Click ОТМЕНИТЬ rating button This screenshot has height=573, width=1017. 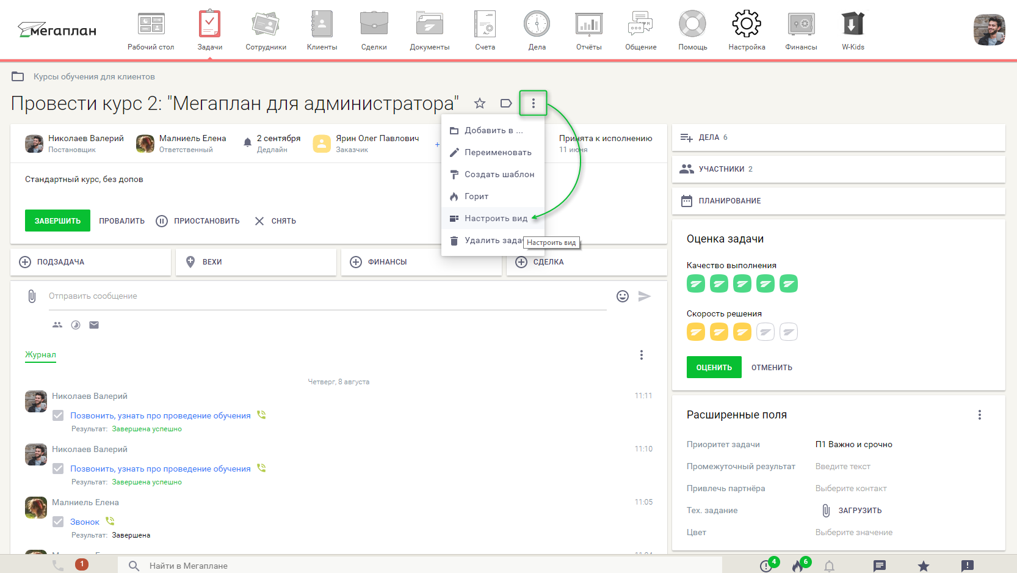(x=772, y=367)
